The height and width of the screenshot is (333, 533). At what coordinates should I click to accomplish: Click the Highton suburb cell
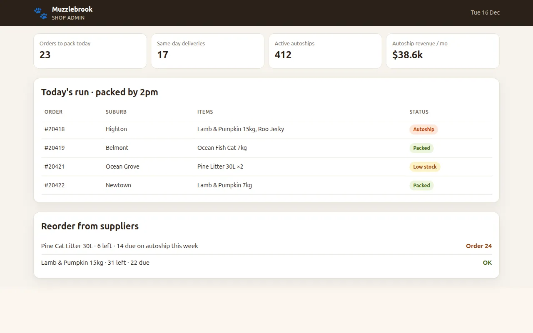pos(116,129)
